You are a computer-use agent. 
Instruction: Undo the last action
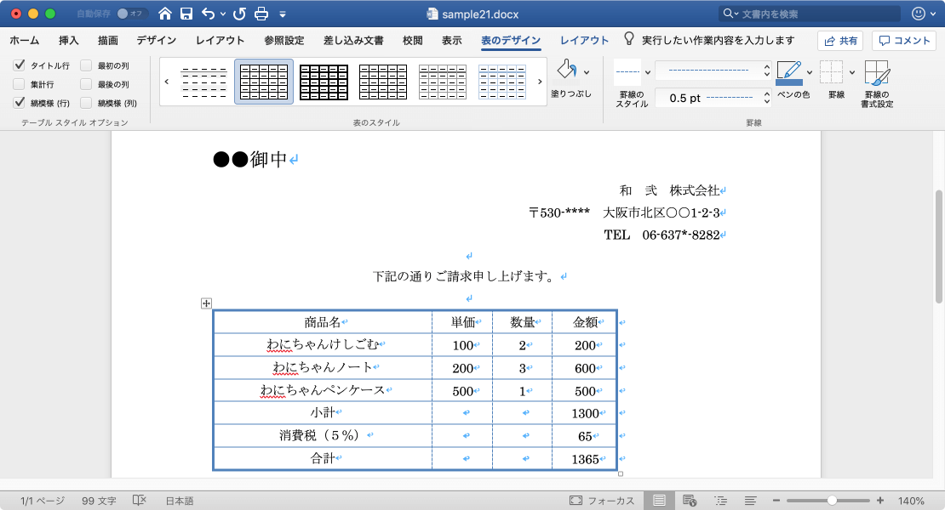208,14
